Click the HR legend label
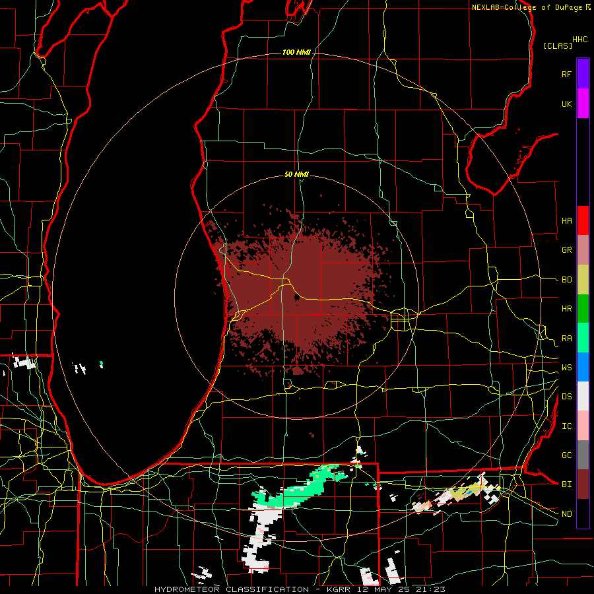Screen dimensions: 594x594 [566, 309]
